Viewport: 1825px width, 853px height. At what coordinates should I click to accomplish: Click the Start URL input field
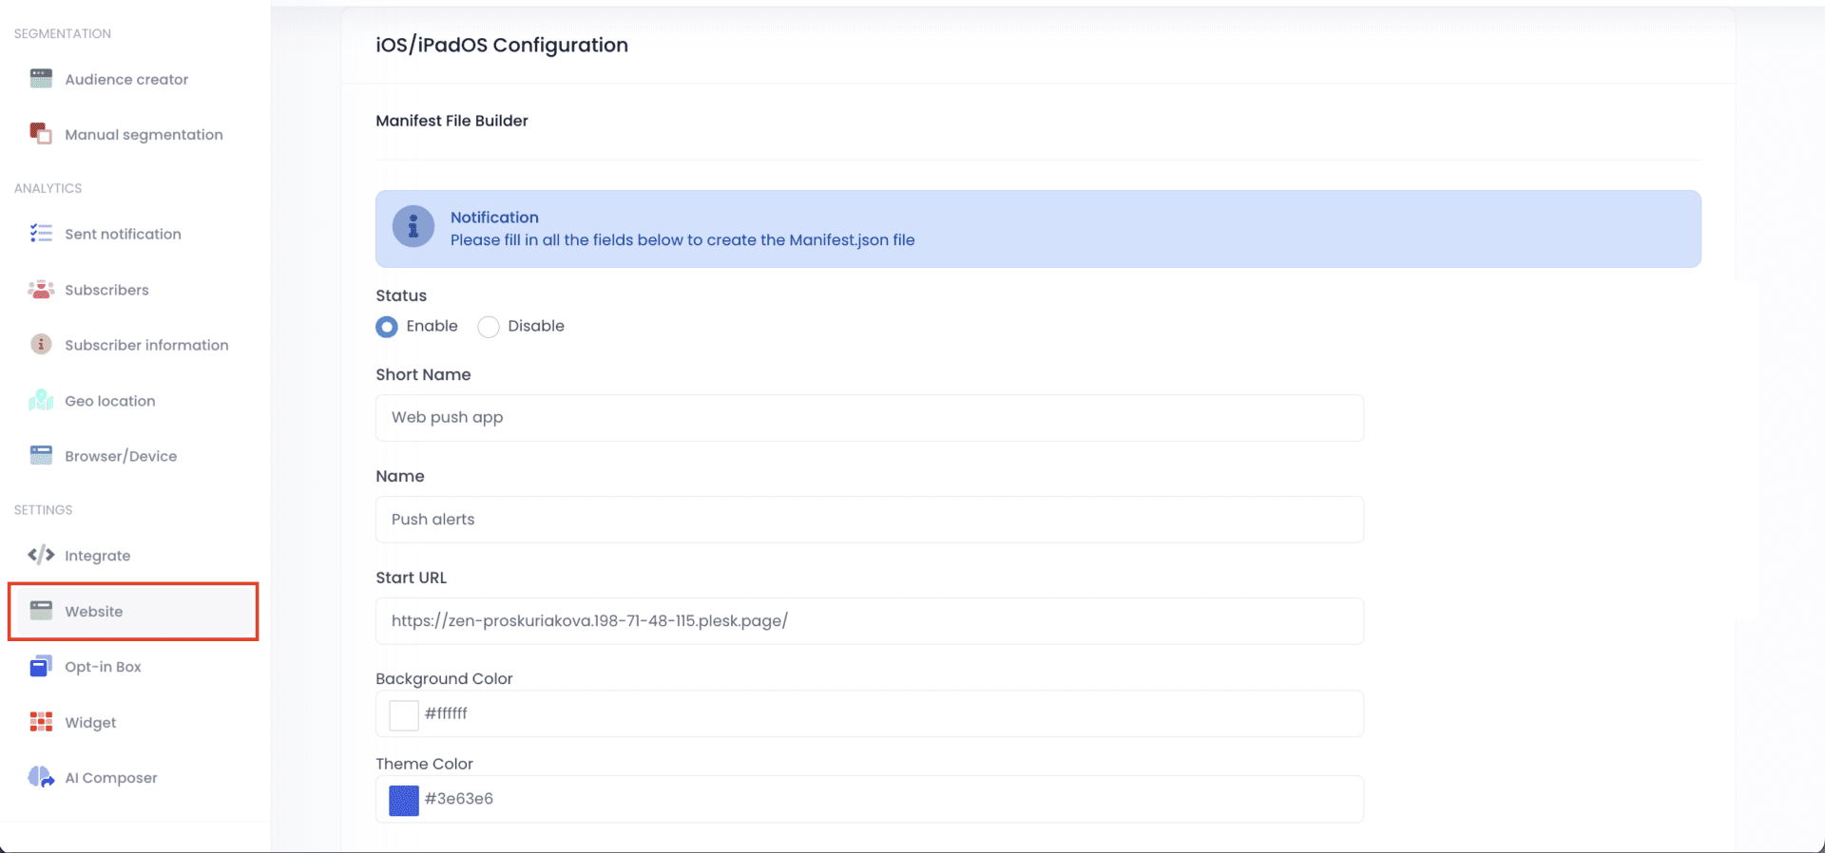pyautogui.click(x=870, y=621)
